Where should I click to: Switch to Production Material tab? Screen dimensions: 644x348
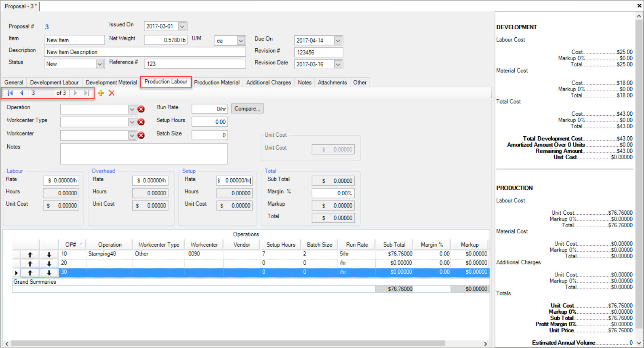pos(217,83)
